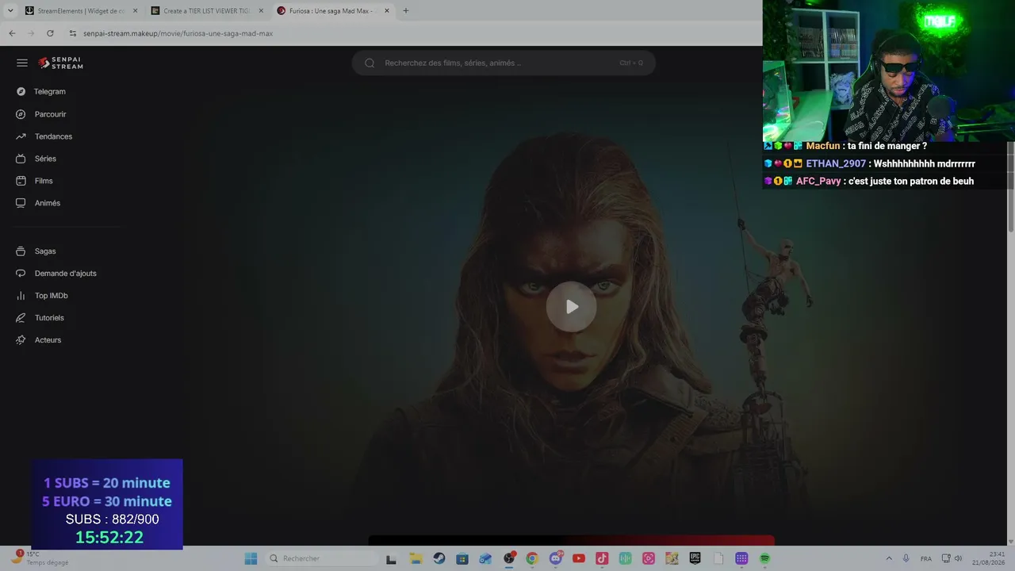Open File Explorer from the taskbar

click(x=416, y=558)
